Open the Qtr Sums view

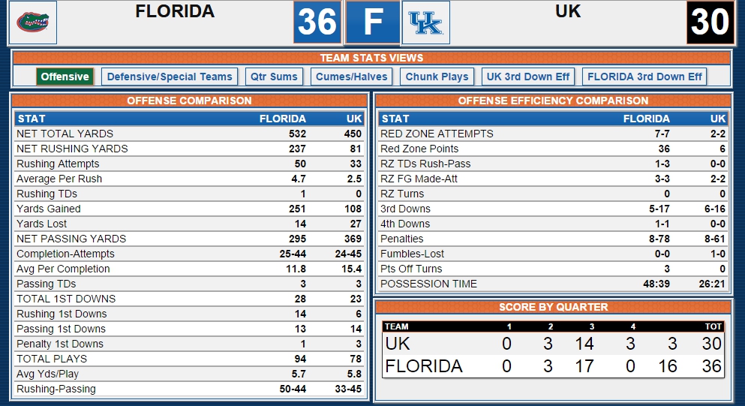[x=274, y=77]
